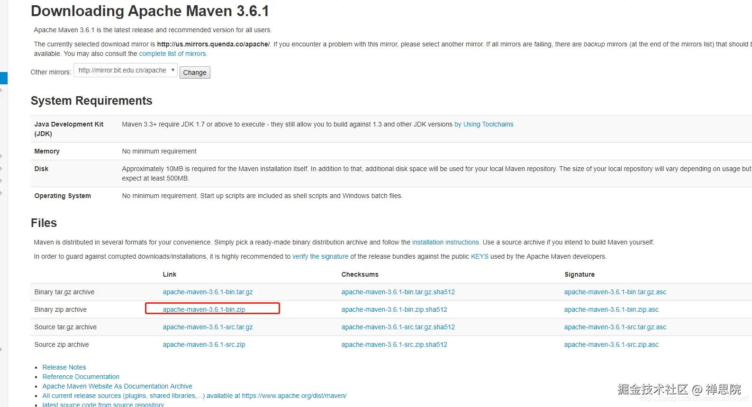Click the Source zip archive row label

(62, 344)
